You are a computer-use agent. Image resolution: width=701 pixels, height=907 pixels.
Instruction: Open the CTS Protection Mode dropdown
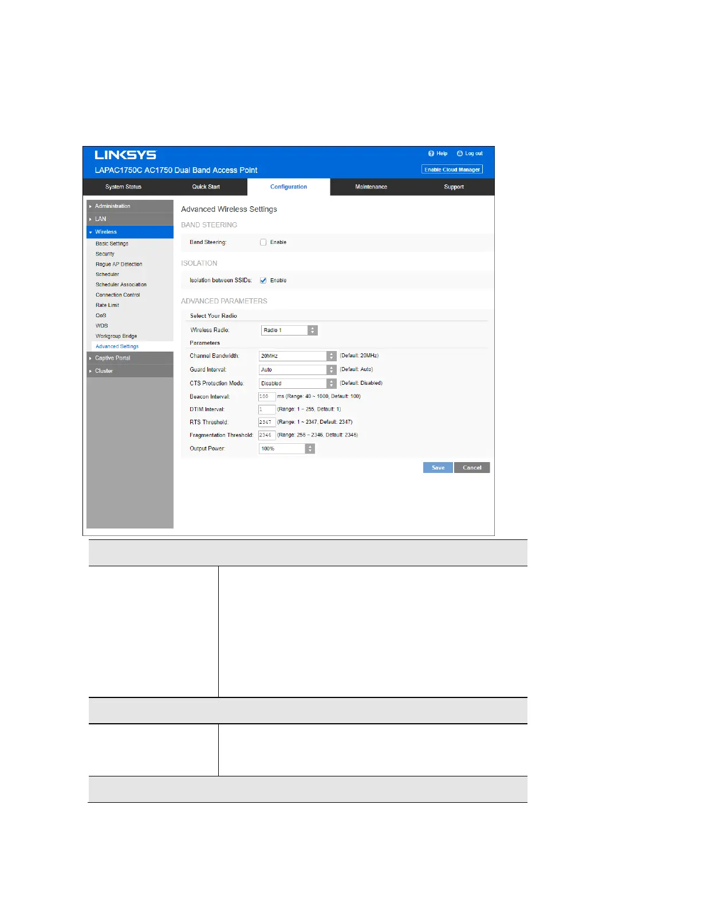click(297, 384)
